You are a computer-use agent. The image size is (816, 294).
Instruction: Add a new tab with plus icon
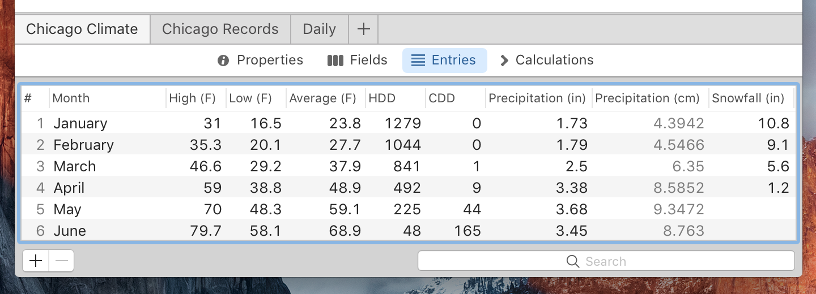tap(364, 29)
